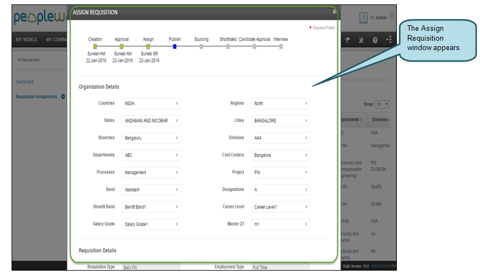The height and width of the screenshot is (275, 480).
Task: Click the Organization Details section heading
Action: click(x=99, y=87)
